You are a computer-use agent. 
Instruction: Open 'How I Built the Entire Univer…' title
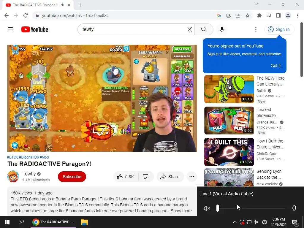(x=270, y=144)
